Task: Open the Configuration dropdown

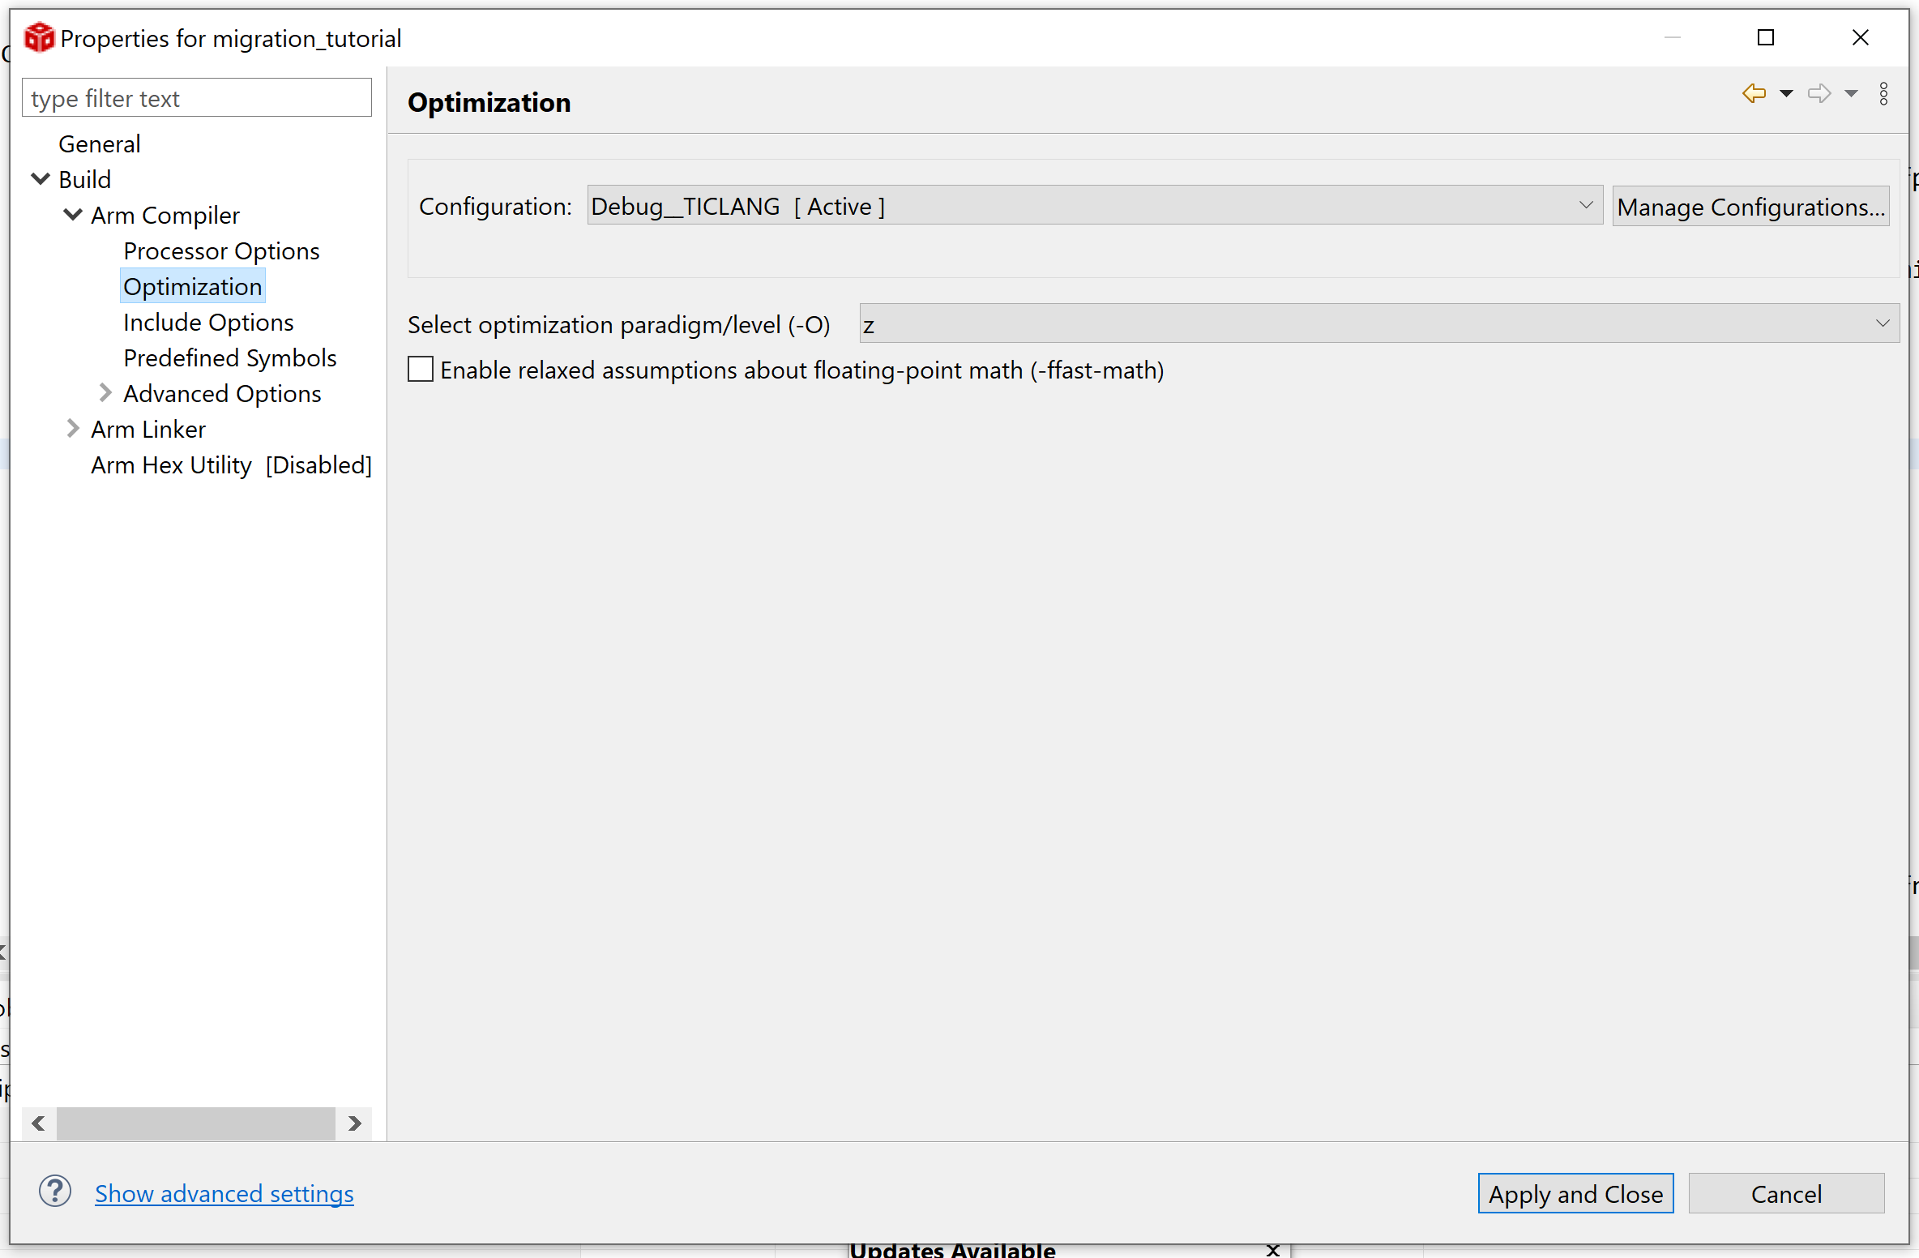Action: (1094, 206)
